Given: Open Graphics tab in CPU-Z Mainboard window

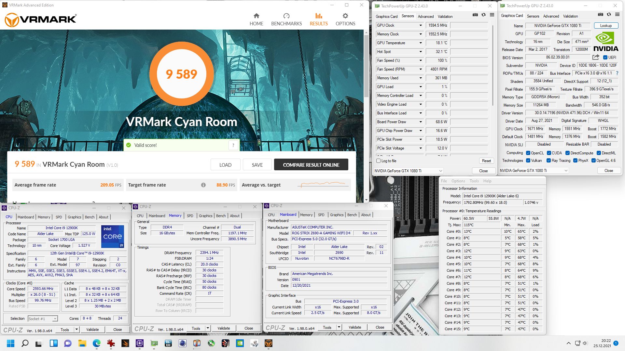Looking at the screenshot, I should 337,215.
